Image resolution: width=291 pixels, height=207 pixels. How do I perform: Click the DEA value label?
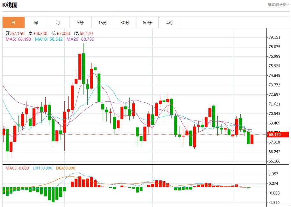(66, 168)
